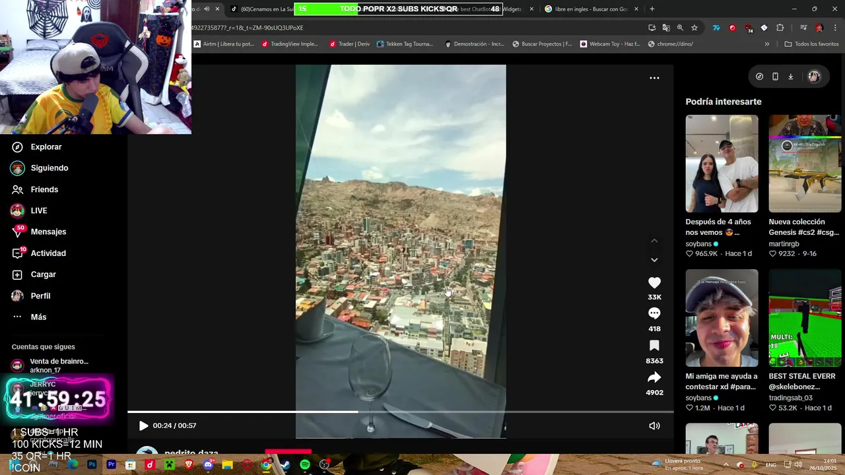Viewport: 845px width, 475px height.
Task: Open the 'Después de 4 años nos vemos' thumbnail
Action: (722, 164)
